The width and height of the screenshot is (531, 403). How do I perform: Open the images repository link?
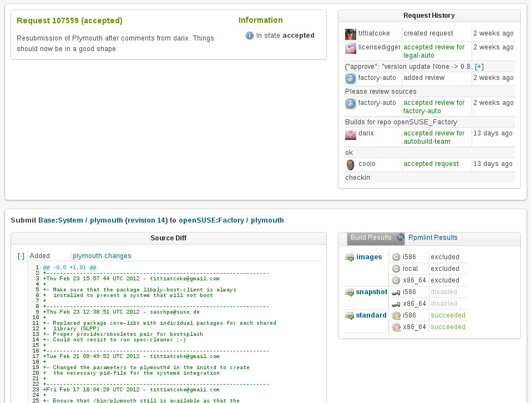[x=369, y=257]
